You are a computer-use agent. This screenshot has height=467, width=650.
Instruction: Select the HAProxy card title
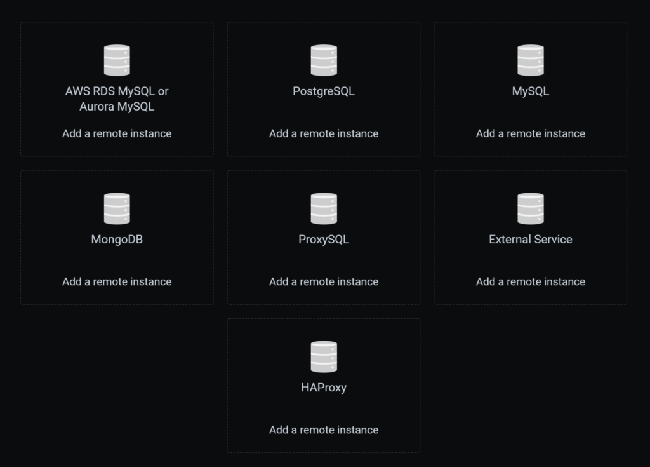click(324, 388)
